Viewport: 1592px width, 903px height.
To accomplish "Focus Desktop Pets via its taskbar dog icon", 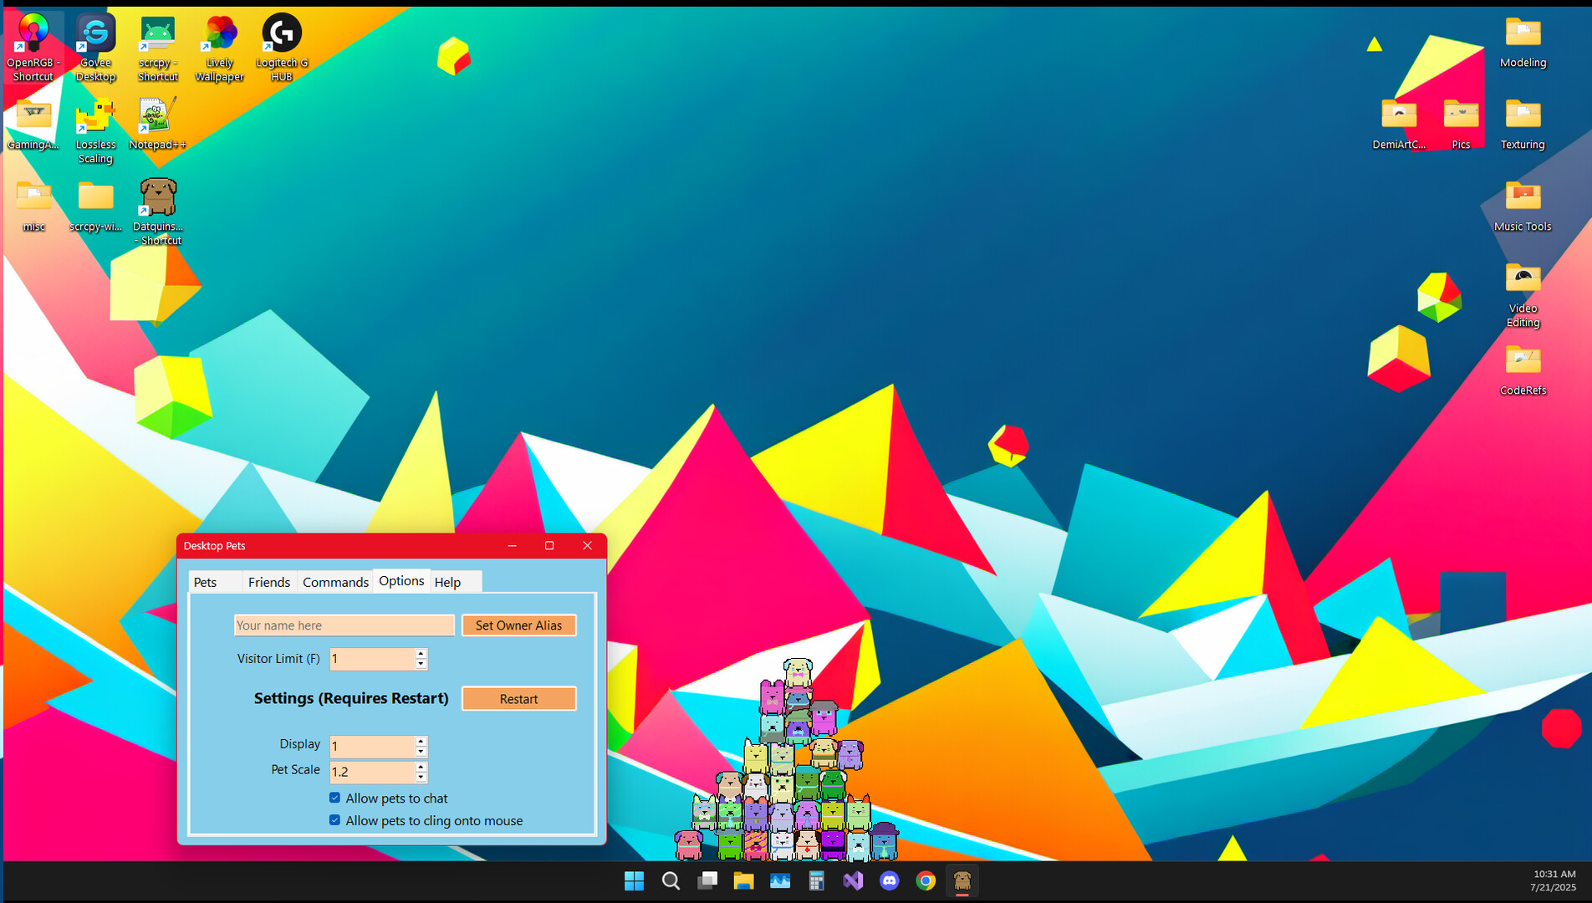I will pyautogui.click(x=962, y=880).
